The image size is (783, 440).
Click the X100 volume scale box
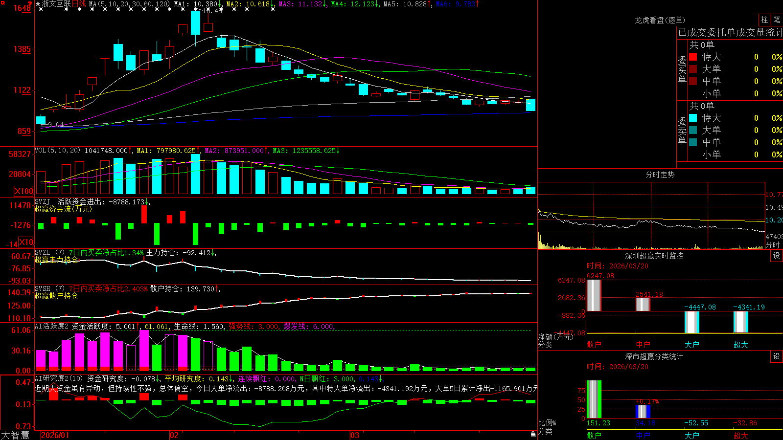23,191
